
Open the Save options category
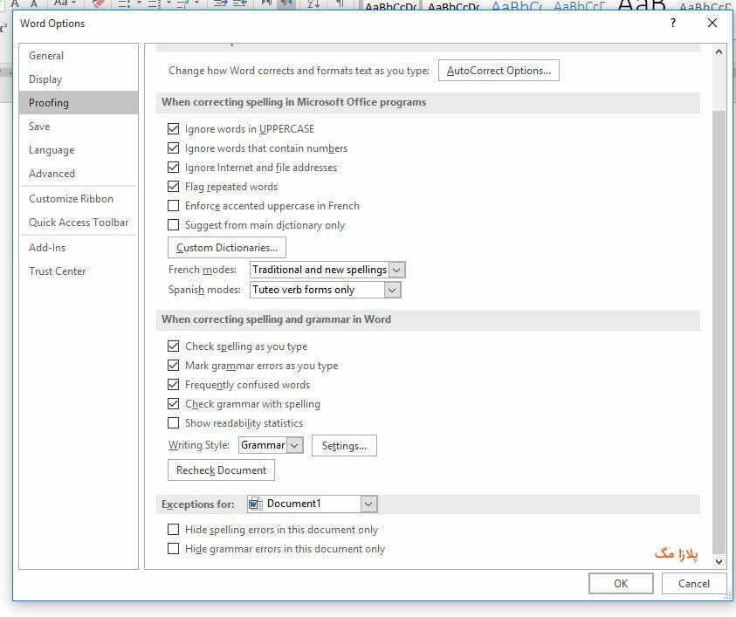(x=79, y=127)
